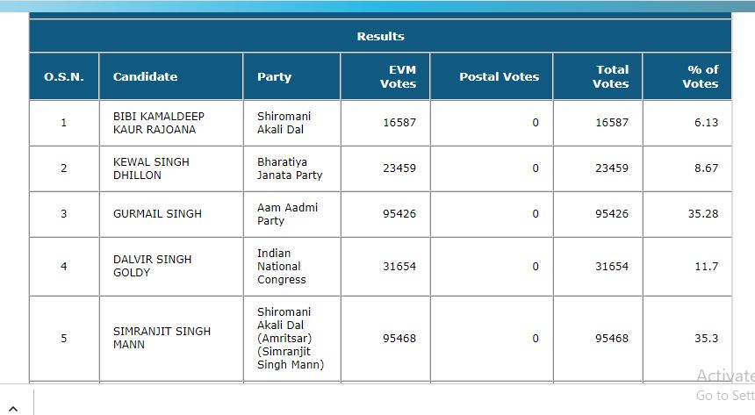Click the % of Votes header
Screen dimensions: 755x415
(x=701, y=76)
